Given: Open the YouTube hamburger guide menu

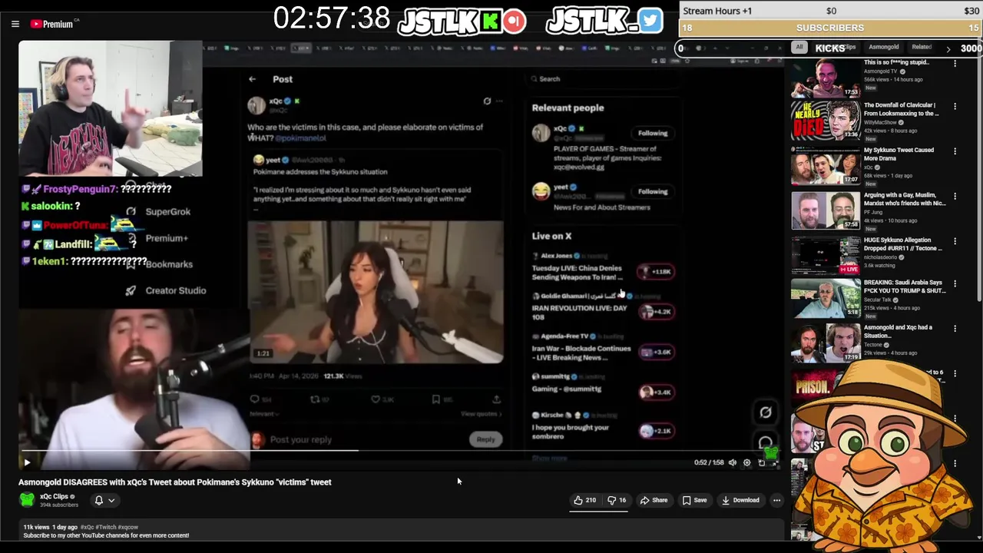Looking at the screenshot, I should tap(15, 24).
